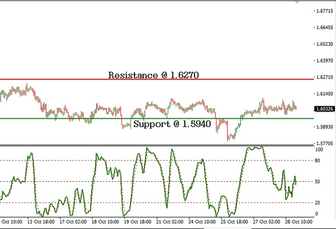The image size is (336, 229).
Task: Click the '24 Oct 10:00' time label
Action: pos(202,222)
